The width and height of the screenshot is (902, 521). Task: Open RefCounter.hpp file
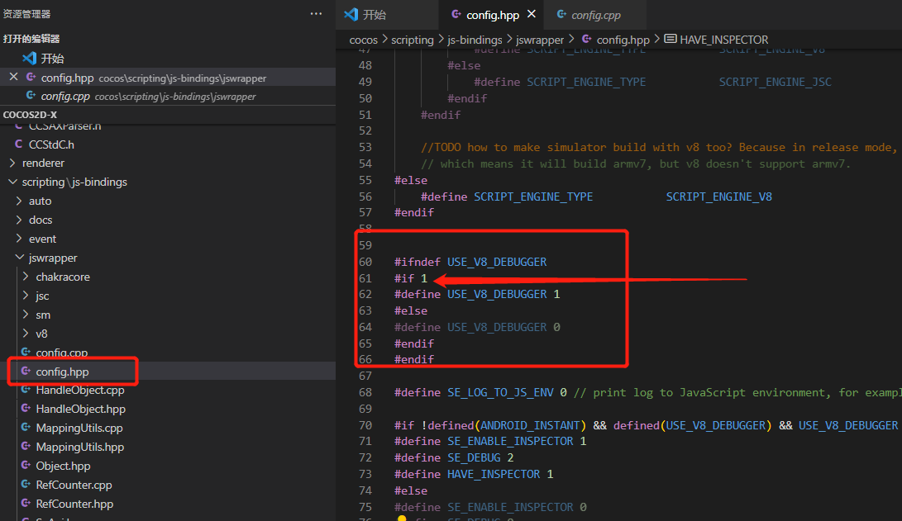[x=74, y=504]
